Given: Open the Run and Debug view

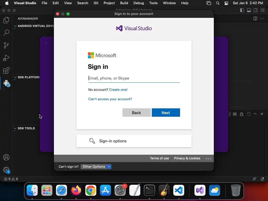Looking at the screenshot, I should coord(6,58).
